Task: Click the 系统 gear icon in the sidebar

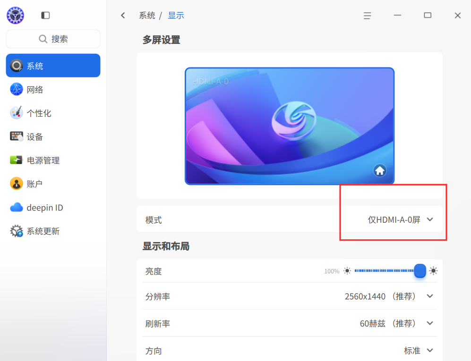Action: (17, 66)
